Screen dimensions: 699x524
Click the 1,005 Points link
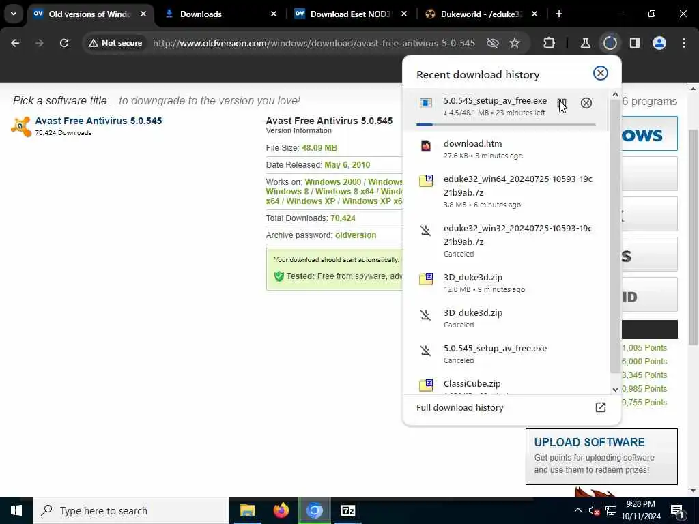coord(644,347)
